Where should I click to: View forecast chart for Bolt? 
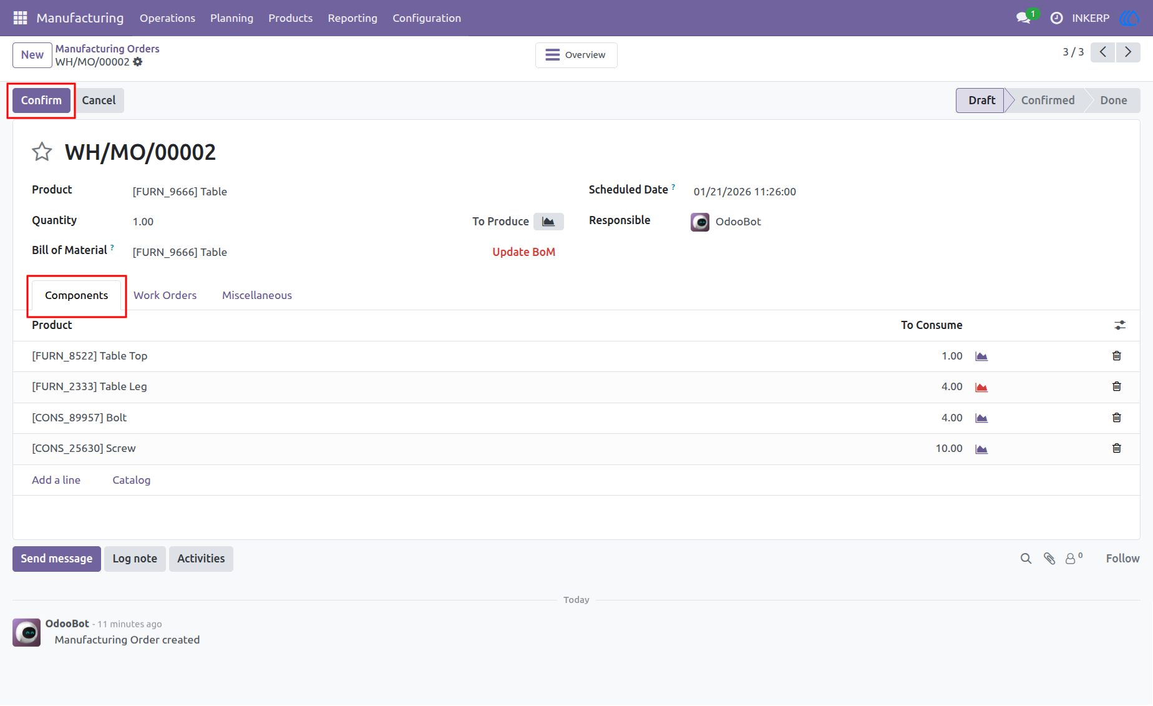pyautogui.click(x=981, y=418)
